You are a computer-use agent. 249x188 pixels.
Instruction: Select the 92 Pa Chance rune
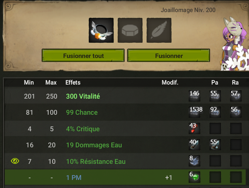tap(215, 112)
